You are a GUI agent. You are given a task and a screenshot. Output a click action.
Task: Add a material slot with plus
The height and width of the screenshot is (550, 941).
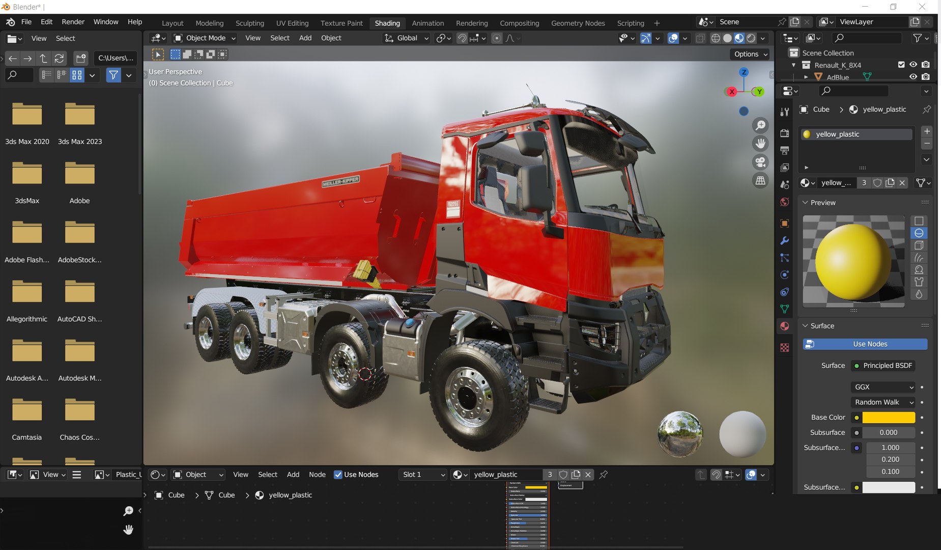point(927,131)
